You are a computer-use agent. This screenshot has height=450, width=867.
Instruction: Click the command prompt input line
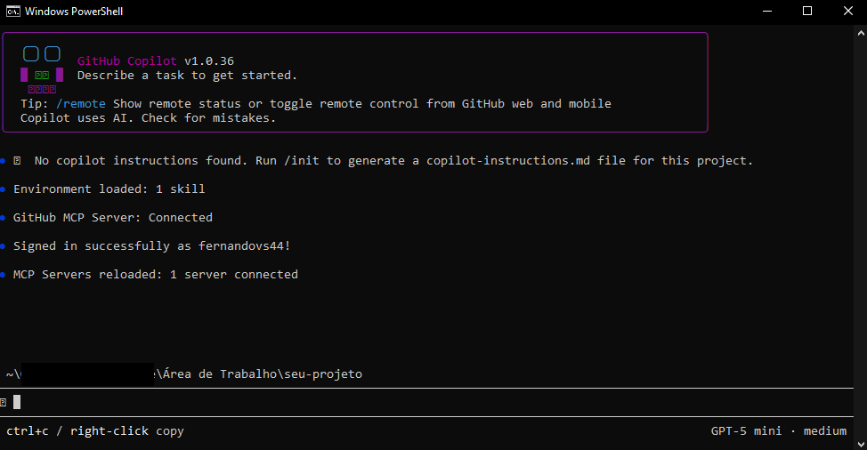pos(356,402)
